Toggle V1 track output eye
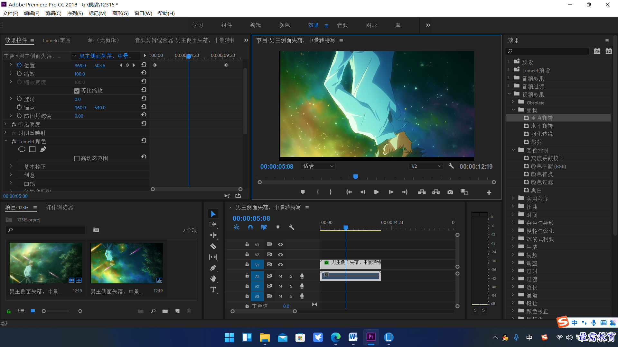Image resolution: width=618 pixels, height=347 pixels. [x=280, y=265]
